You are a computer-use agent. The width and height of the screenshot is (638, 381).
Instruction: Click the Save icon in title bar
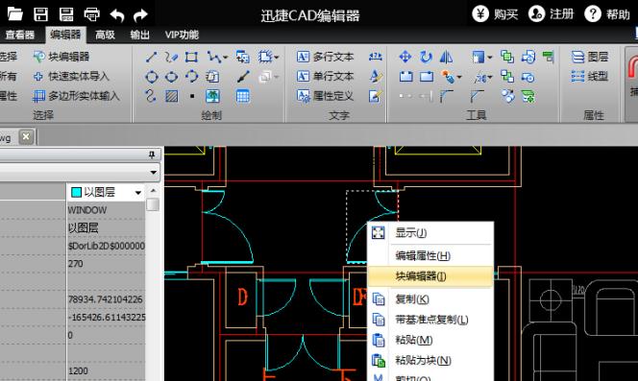(x=40, y=14)
